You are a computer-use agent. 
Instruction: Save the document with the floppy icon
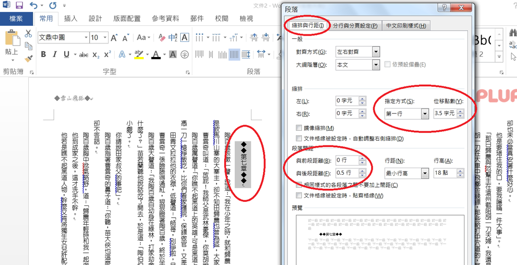tap(20, 6)
